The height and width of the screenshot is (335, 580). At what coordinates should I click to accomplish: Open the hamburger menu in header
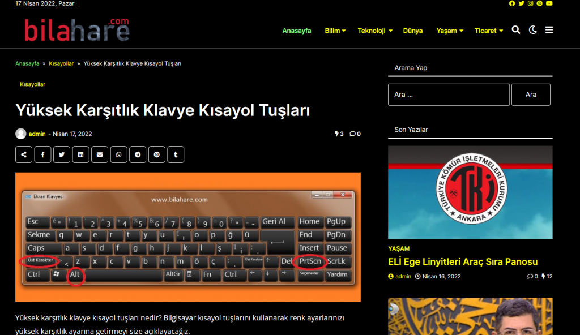pos(549,31)
